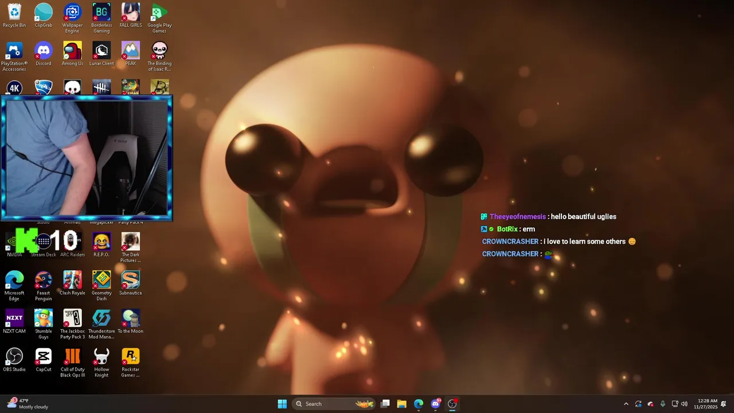
Task: Select the PEAK game icon
Action: click(x=131, y=54)
